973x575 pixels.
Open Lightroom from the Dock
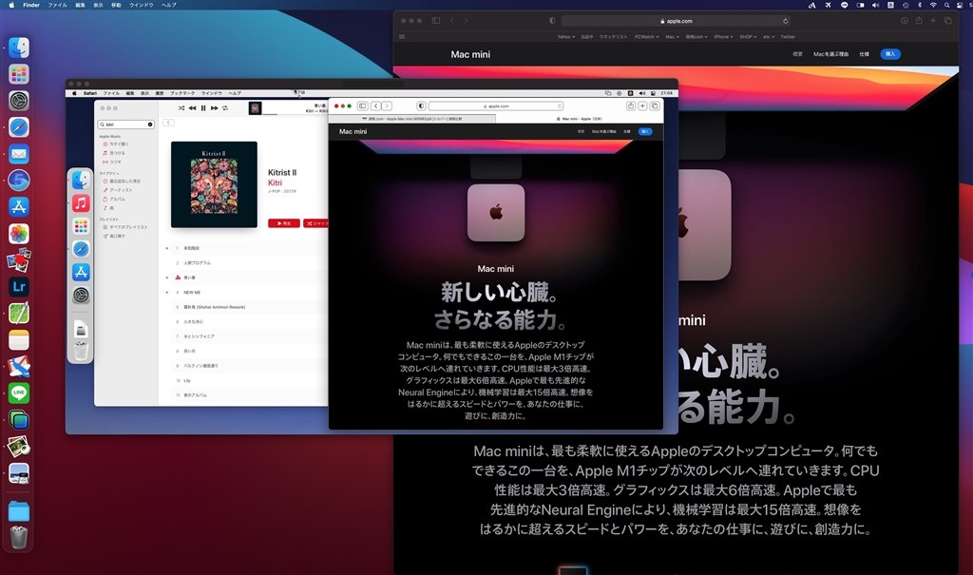[x=19, y=286]
